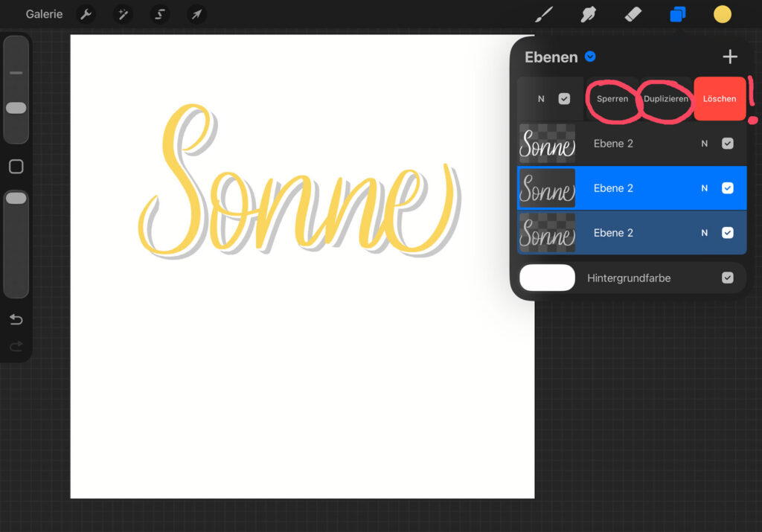Add a new layer with plus icon
This screenshot has width=762, height=532.
click(730, 57)
